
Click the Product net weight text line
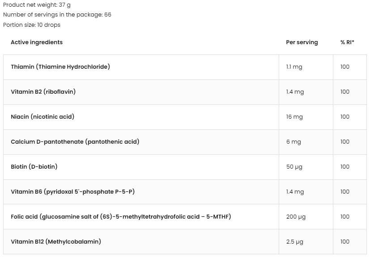[37, 5]
